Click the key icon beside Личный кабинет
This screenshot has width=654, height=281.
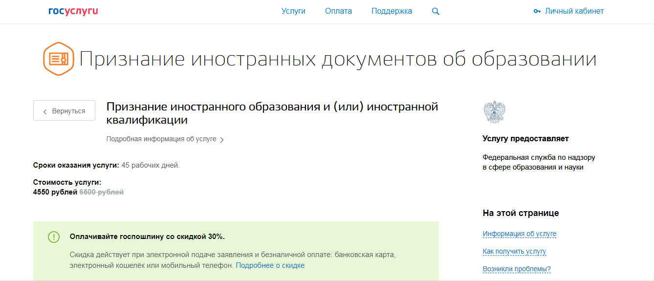click(537, 11)
